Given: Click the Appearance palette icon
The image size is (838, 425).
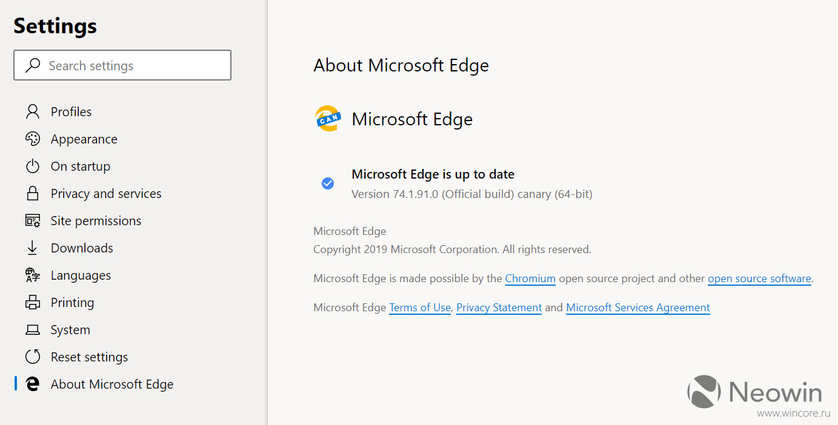Looking at the screenshot, I should [33, 139].
